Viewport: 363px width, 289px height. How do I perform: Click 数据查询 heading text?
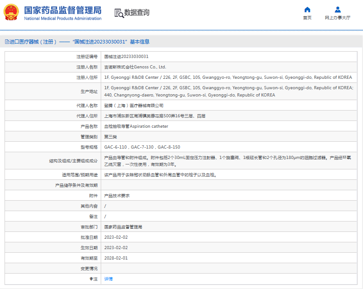click(137, 13)
